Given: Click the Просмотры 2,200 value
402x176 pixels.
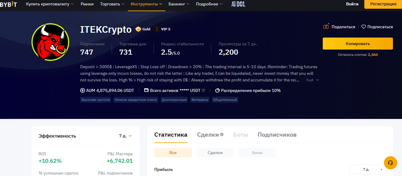Looking at the screenshot, I should 228,52.
